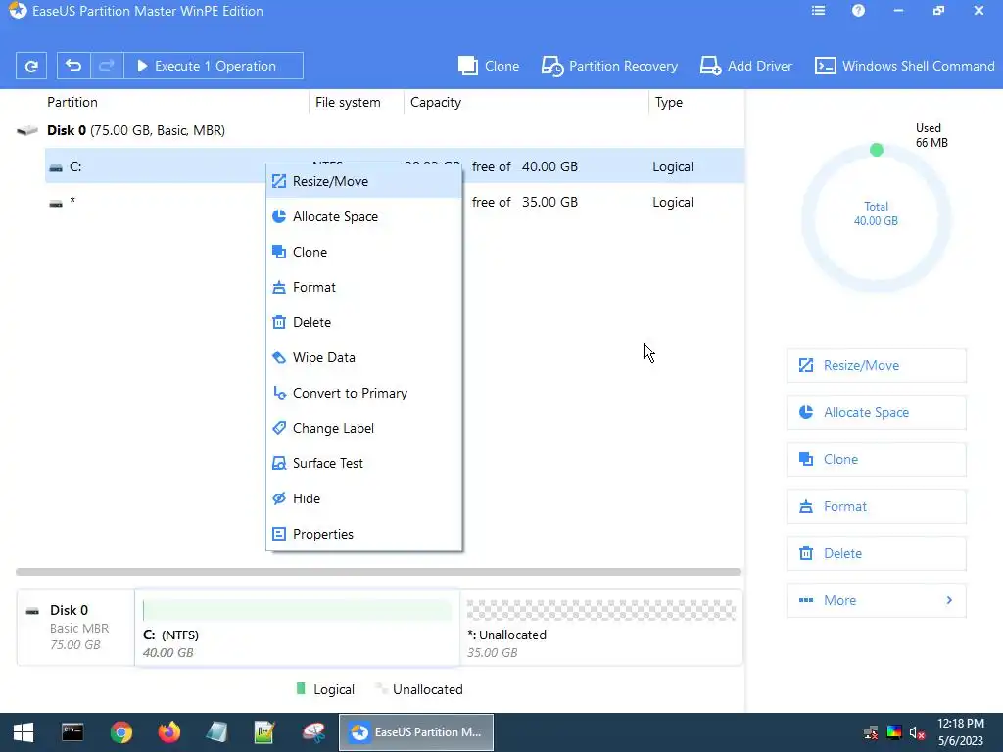Click Format button in the right panel
The image size is (1003, 752).
pos(877,506)
